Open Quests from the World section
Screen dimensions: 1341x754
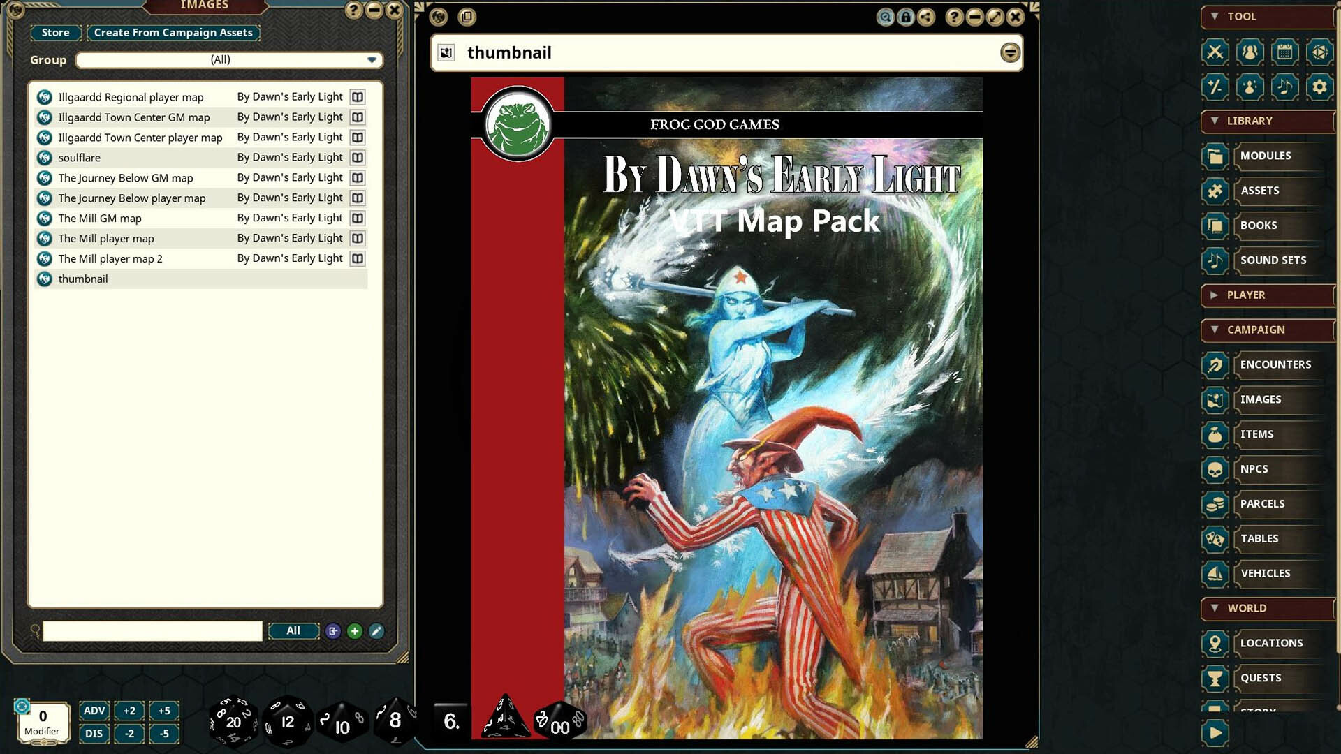click(x=1261, y=677)
